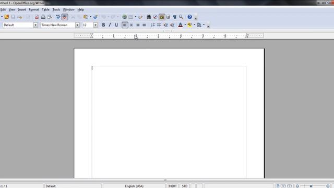The image size is (334, 188).
Task: Open the font size 12 dropdown
Action: point(96,25)
